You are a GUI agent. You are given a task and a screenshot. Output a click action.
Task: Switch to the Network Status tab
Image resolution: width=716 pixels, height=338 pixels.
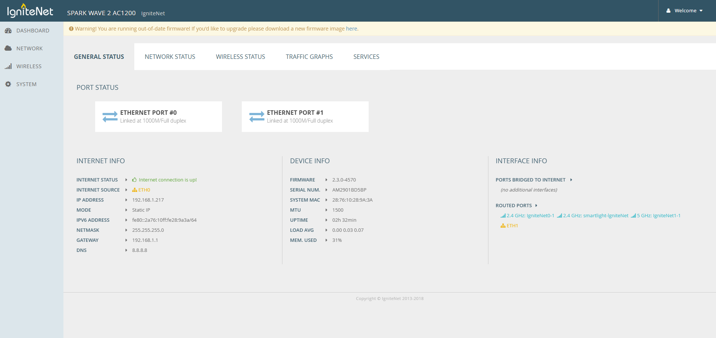[x=170, y=57]
